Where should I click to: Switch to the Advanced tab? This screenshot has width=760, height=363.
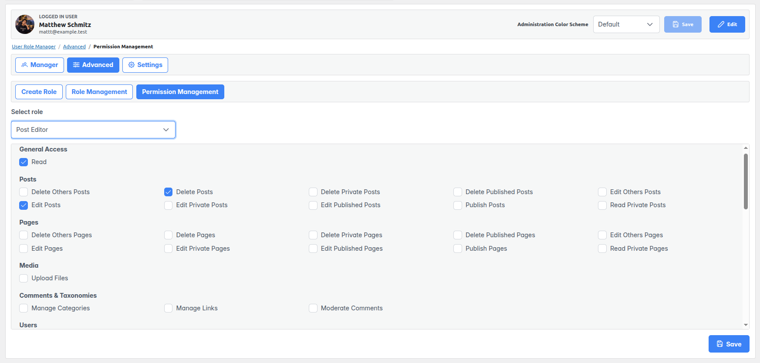coord(93,65)
